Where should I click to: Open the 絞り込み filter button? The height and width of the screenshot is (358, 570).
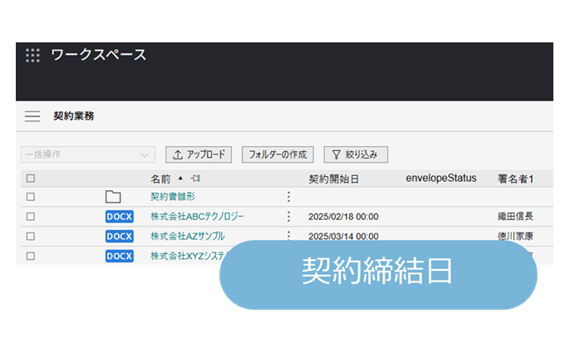click(x=356, y=154)
